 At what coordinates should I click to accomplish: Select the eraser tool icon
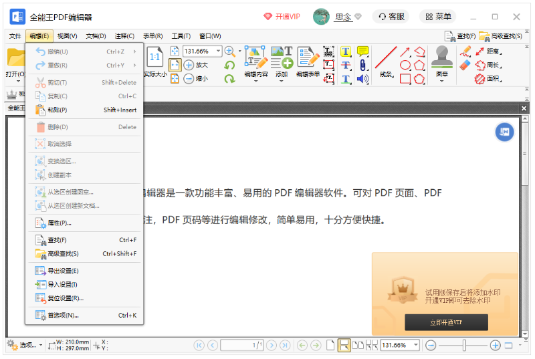465,65
